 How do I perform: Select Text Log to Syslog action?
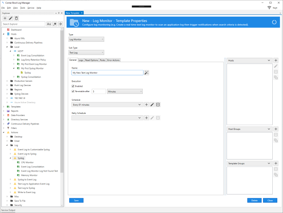(26, 188)
